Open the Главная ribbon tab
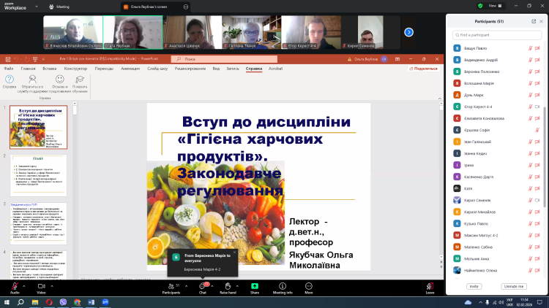 pos(28,69)
